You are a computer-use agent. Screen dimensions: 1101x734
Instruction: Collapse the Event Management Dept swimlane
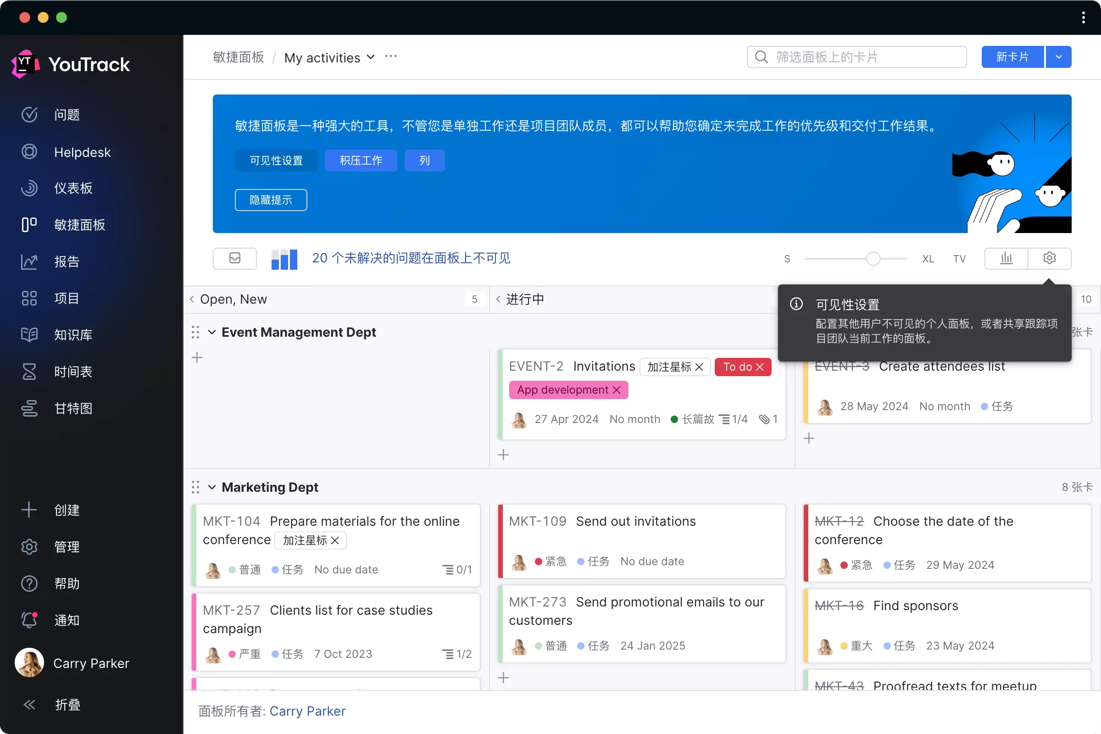click(211, 332)
